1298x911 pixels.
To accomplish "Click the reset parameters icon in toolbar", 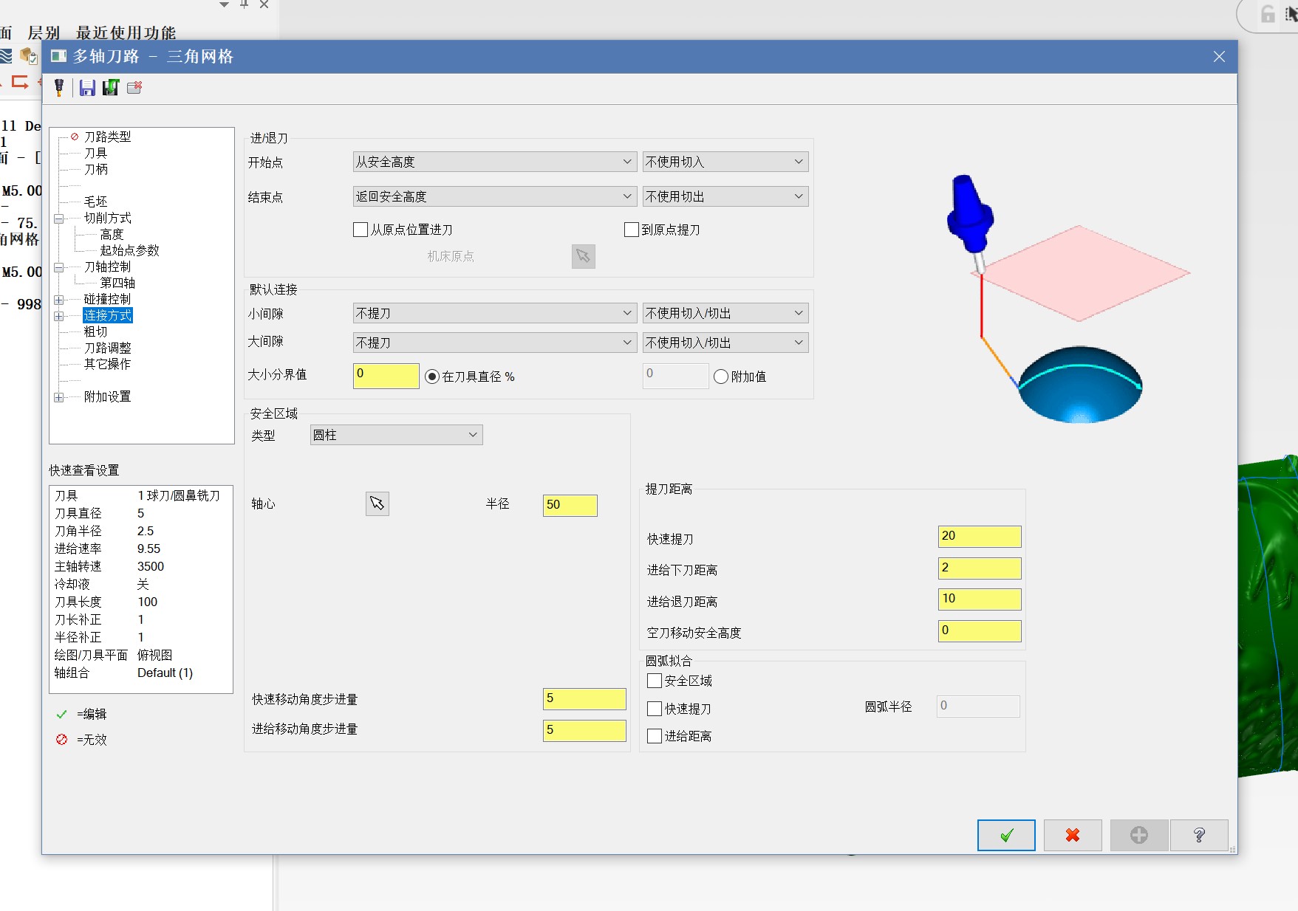I will tap(134, 88).
